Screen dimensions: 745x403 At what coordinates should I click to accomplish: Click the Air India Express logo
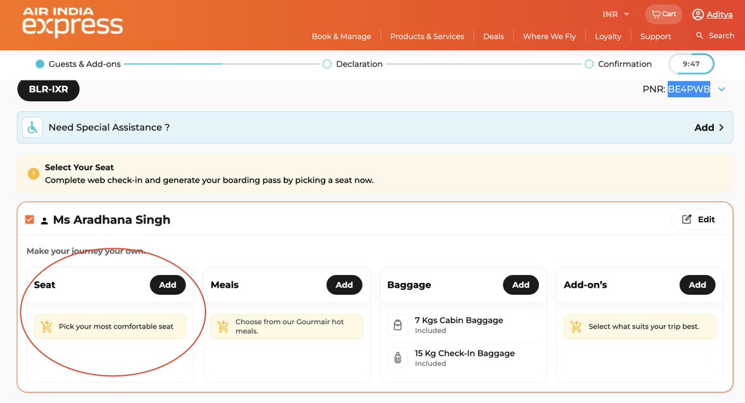pyautogui.click(x=73, y=22)
